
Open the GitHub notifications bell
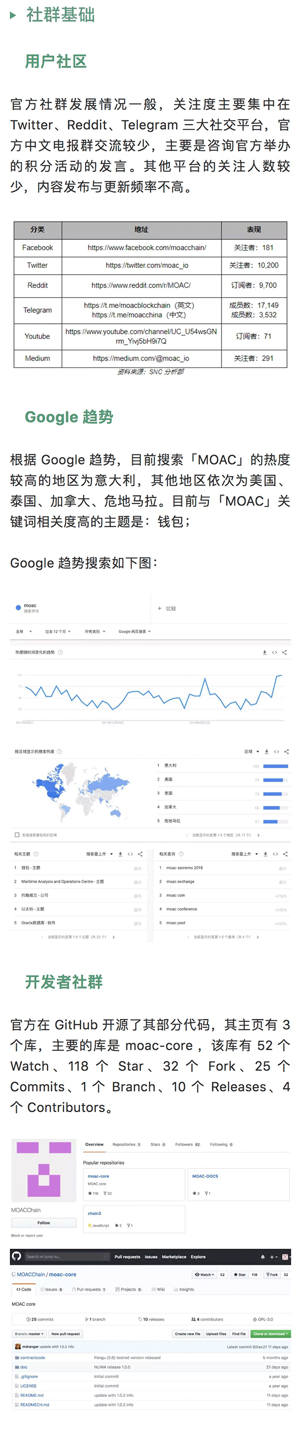262,1257
